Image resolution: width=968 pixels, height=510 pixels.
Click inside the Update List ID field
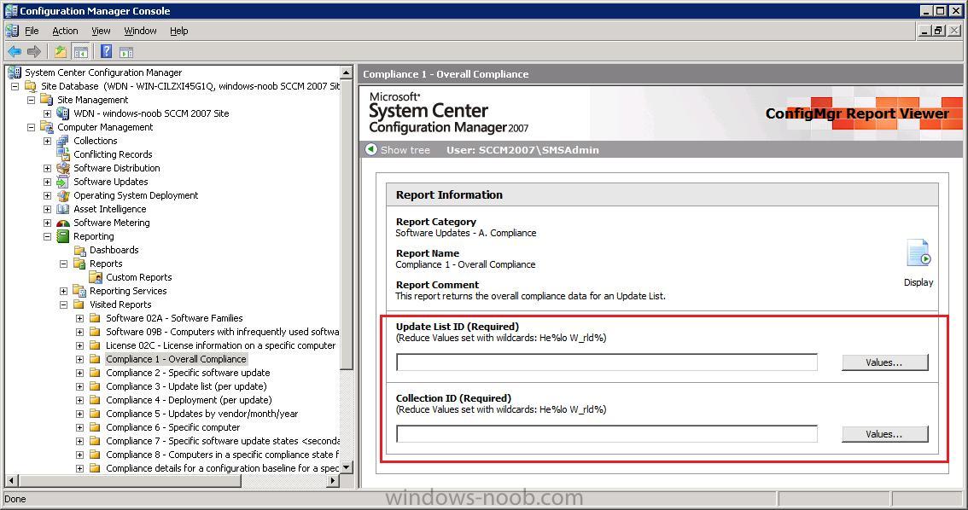[607, 362]
